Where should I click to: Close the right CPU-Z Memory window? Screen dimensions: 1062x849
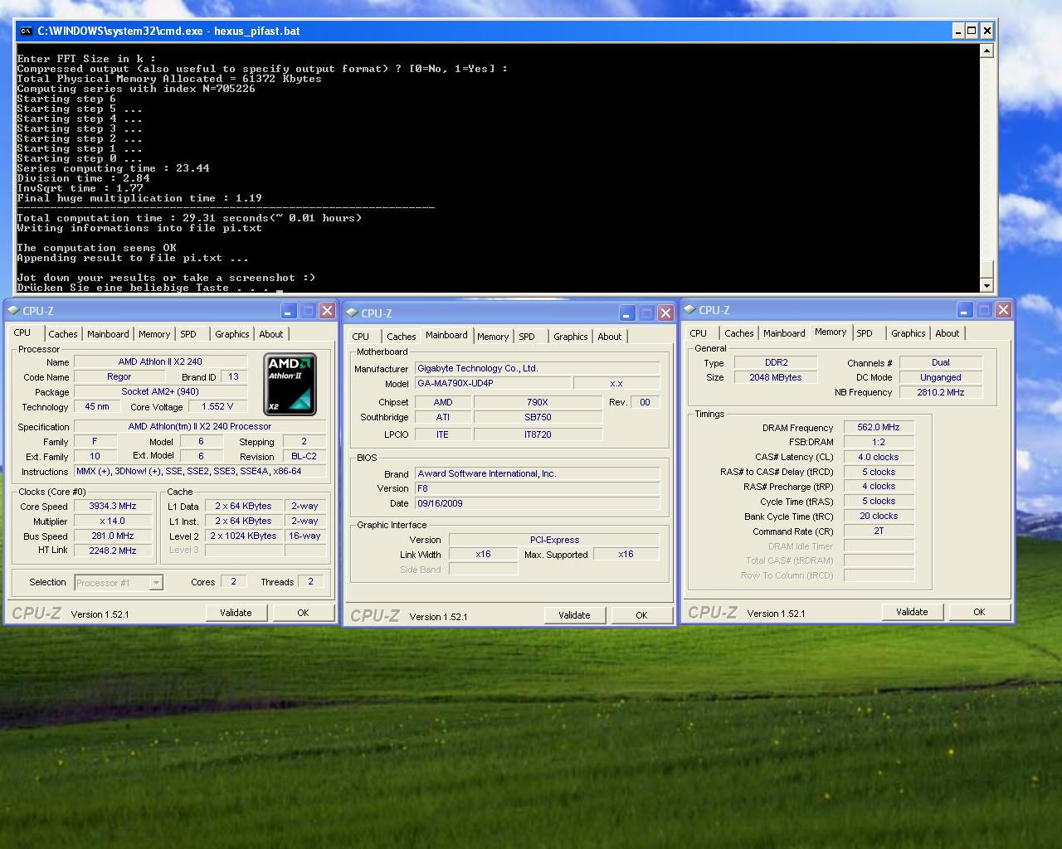[x=1003, y=310]
